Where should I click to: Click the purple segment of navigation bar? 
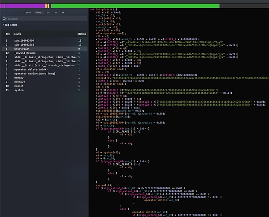[x=22, y=5]
